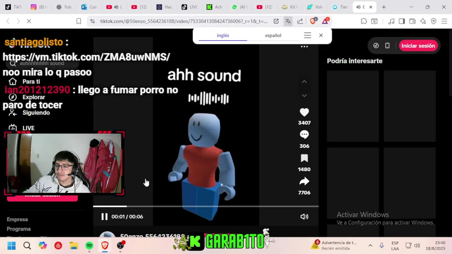Viewport: 452px width, 254px height.
Task: Click the TikTok search field
Action: tap(42, 63)
